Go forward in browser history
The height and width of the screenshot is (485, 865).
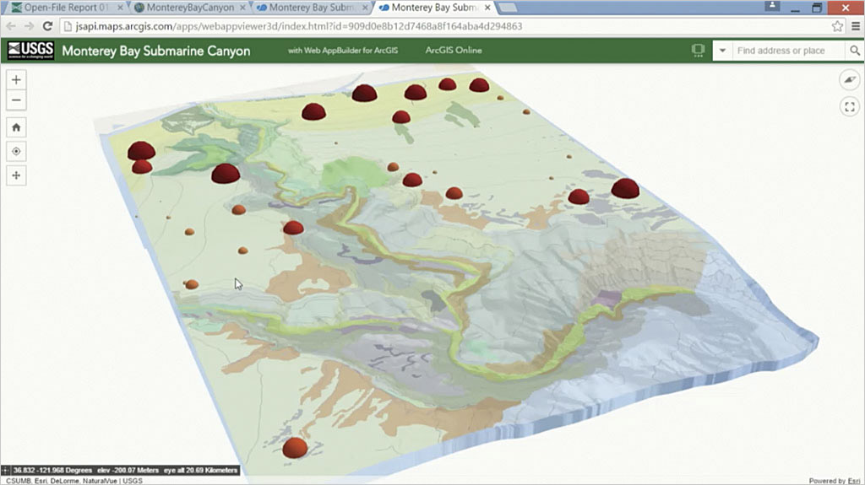tap(30, 26)
